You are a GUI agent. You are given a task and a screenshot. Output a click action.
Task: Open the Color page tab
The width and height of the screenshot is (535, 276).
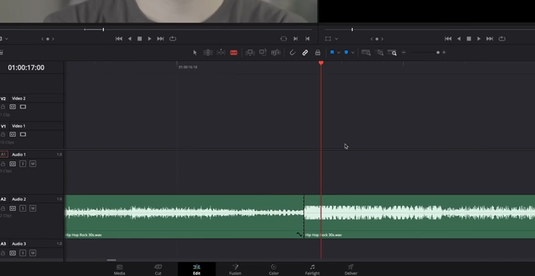274,270
